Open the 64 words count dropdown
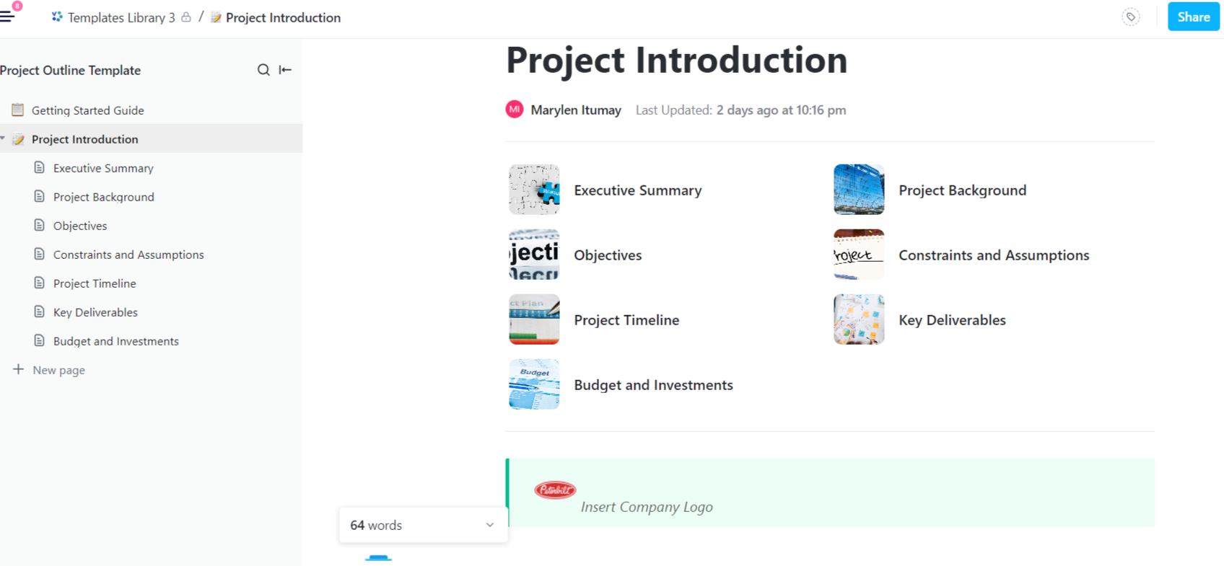This screenshot has height=566, width=1224. click(x=489, y=525)
